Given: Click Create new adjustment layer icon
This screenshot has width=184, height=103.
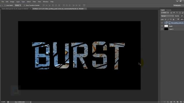Looking at the screenshot, I should tap(175, 102).
